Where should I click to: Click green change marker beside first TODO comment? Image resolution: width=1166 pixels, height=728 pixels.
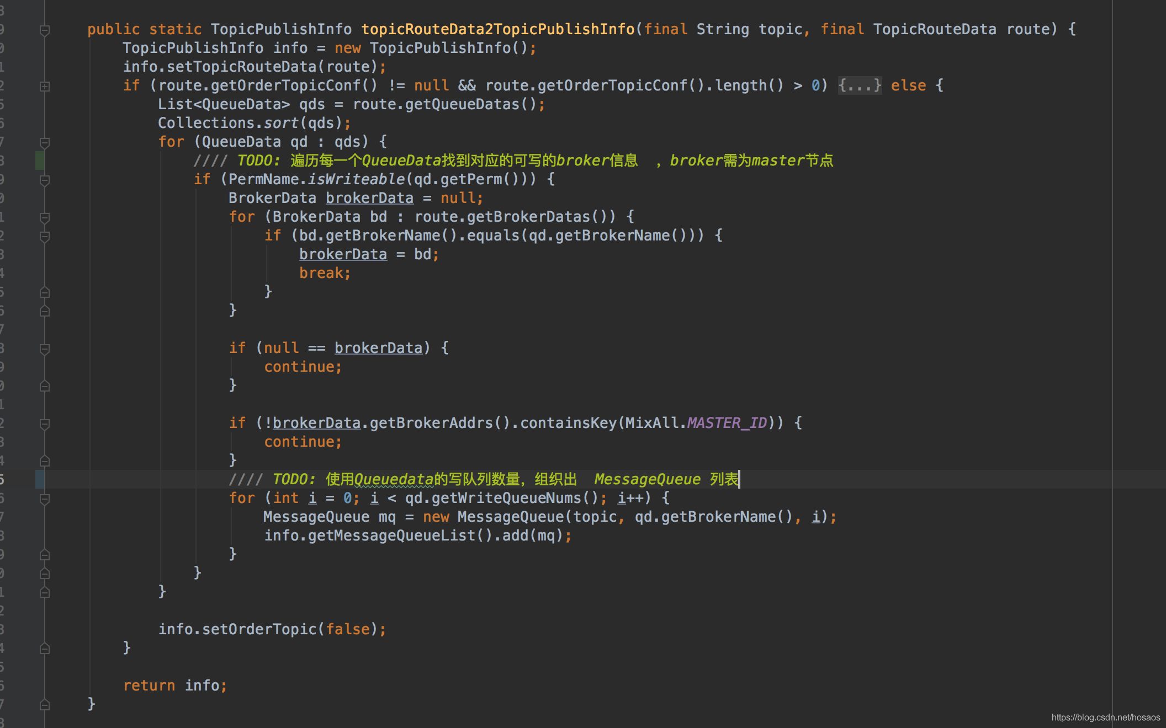40,160
